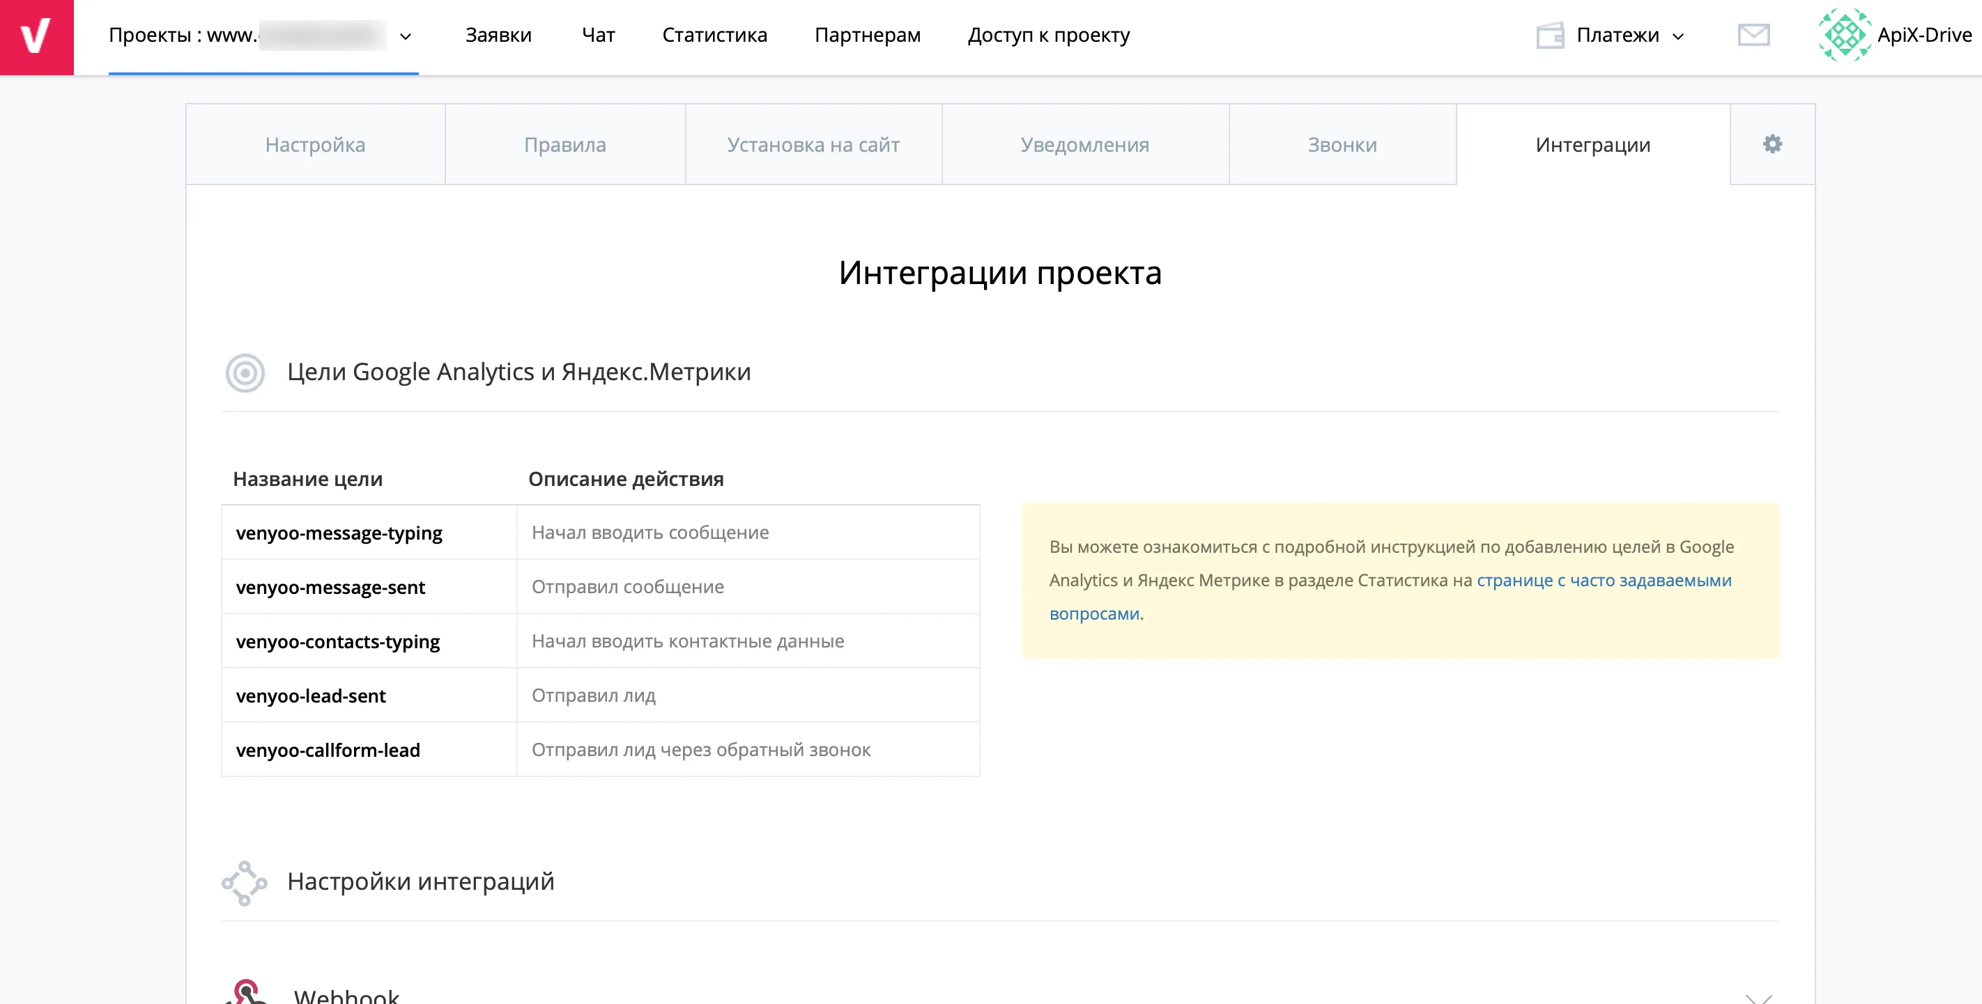Switch to the Настройка tab

(316, 145)
